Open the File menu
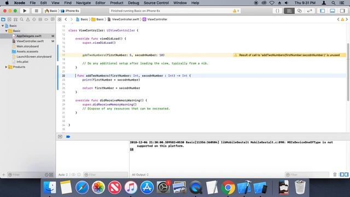 (33, 3)
